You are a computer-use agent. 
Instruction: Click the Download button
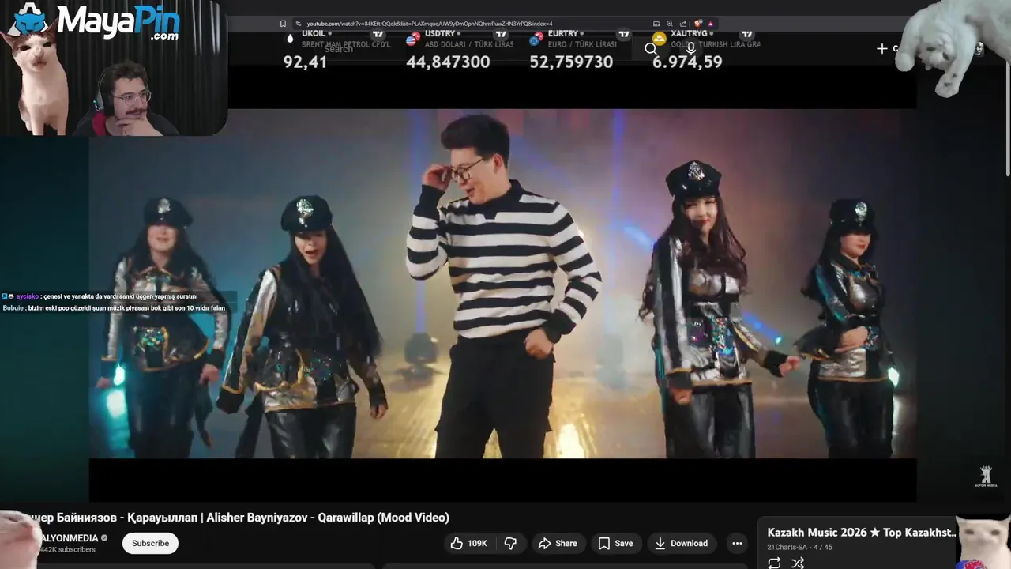pyautogui.click(x=681, y=543)
